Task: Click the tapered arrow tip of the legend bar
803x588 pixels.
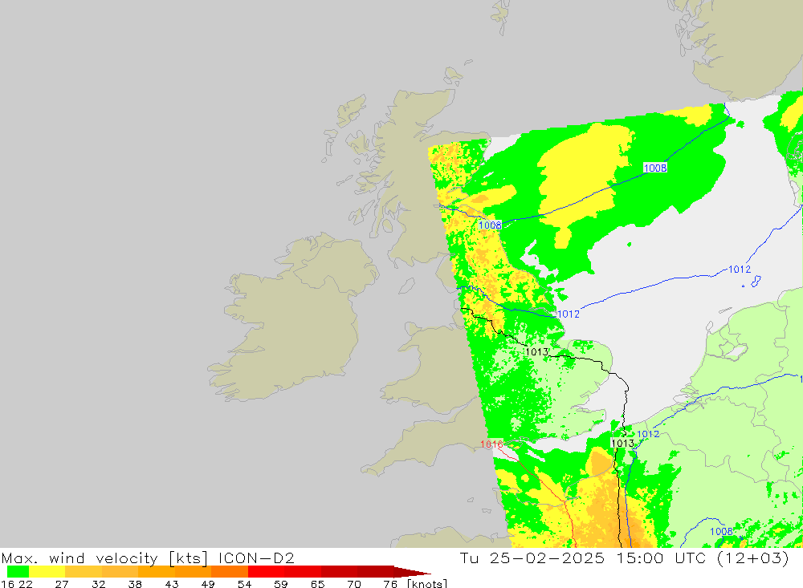Action: coord(412,572)
